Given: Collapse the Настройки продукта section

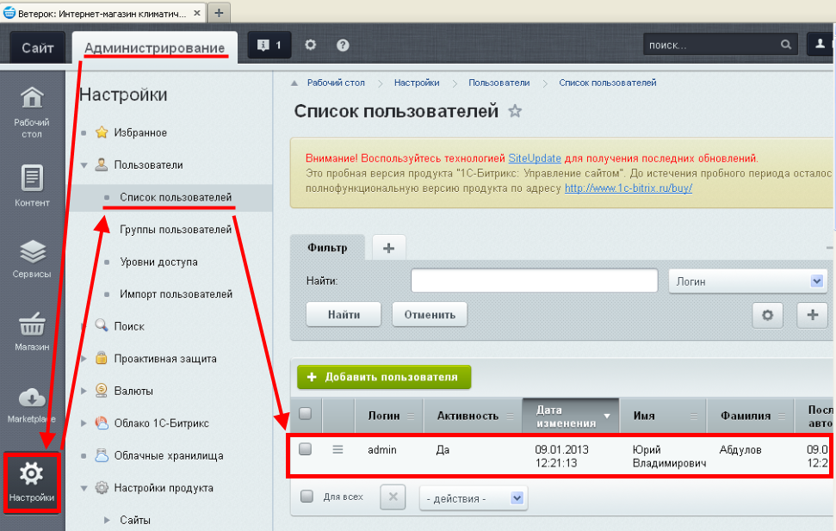Looking at the screenshot, I should point(84,488).
